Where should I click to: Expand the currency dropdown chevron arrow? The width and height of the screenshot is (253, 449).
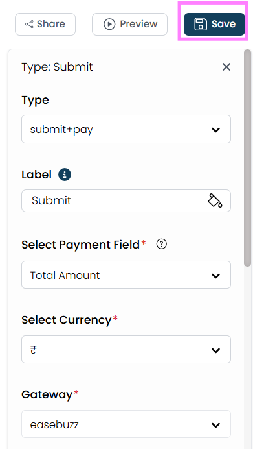pos(215,350)
